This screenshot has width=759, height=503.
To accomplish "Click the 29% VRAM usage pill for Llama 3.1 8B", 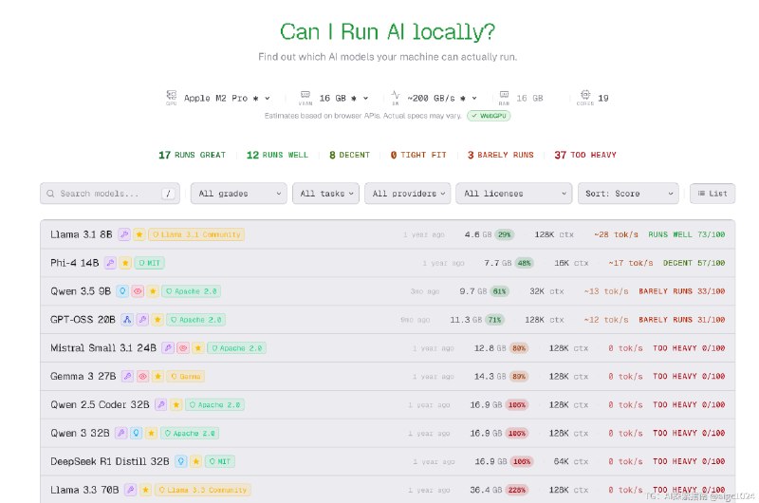I will (505, 234).
